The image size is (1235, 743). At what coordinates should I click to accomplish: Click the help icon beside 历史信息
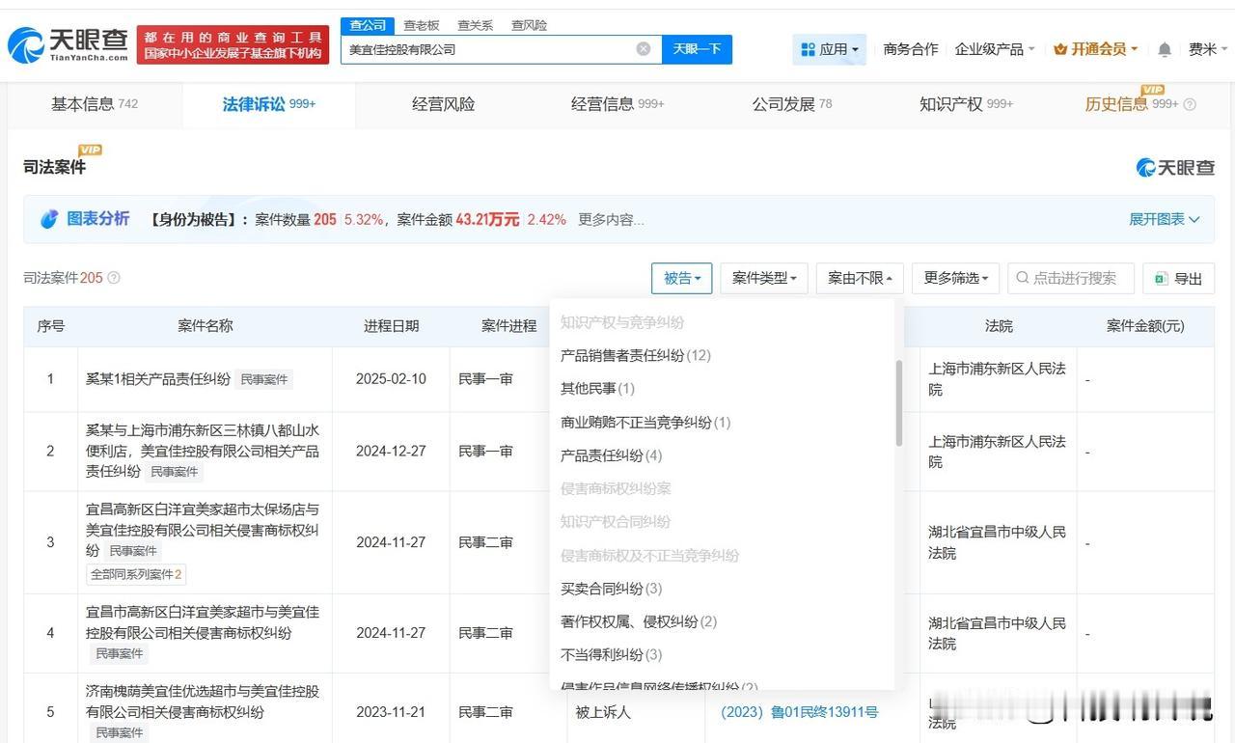coord(1190,104)
